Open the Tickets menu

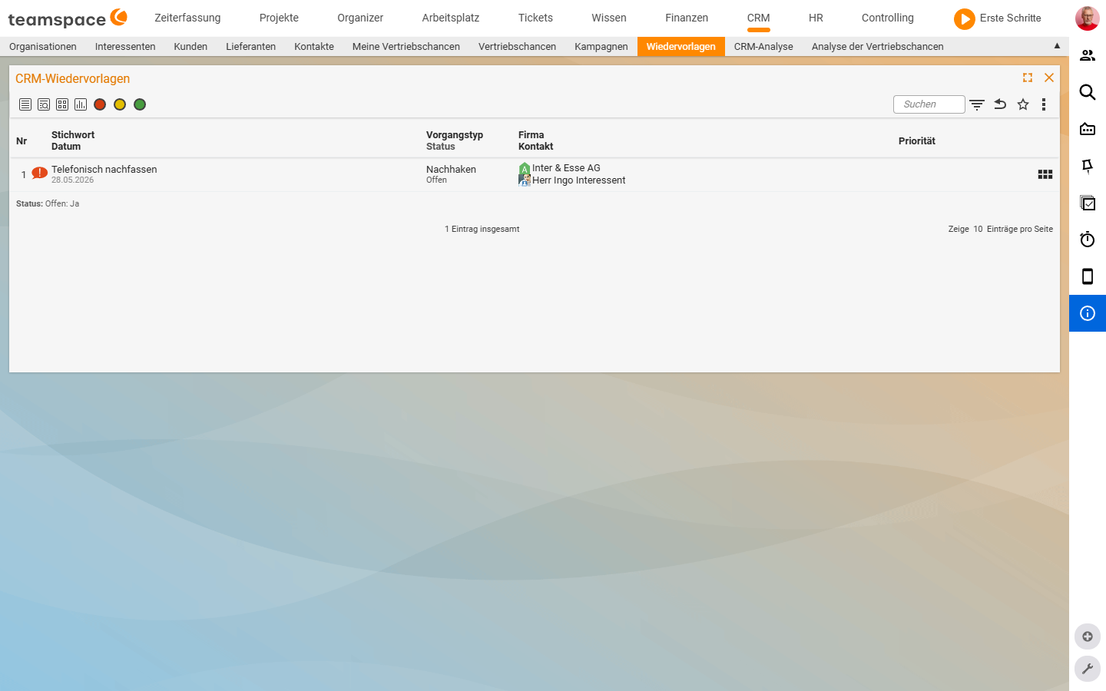point(535,18)
